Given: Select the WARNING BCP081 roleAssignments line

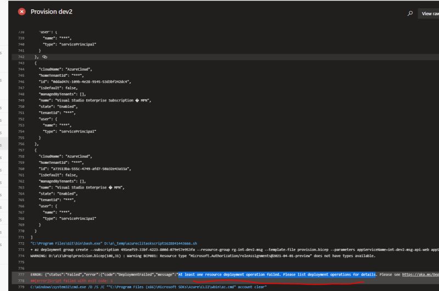Looking at the screenshot, I should tap(202, 256).
